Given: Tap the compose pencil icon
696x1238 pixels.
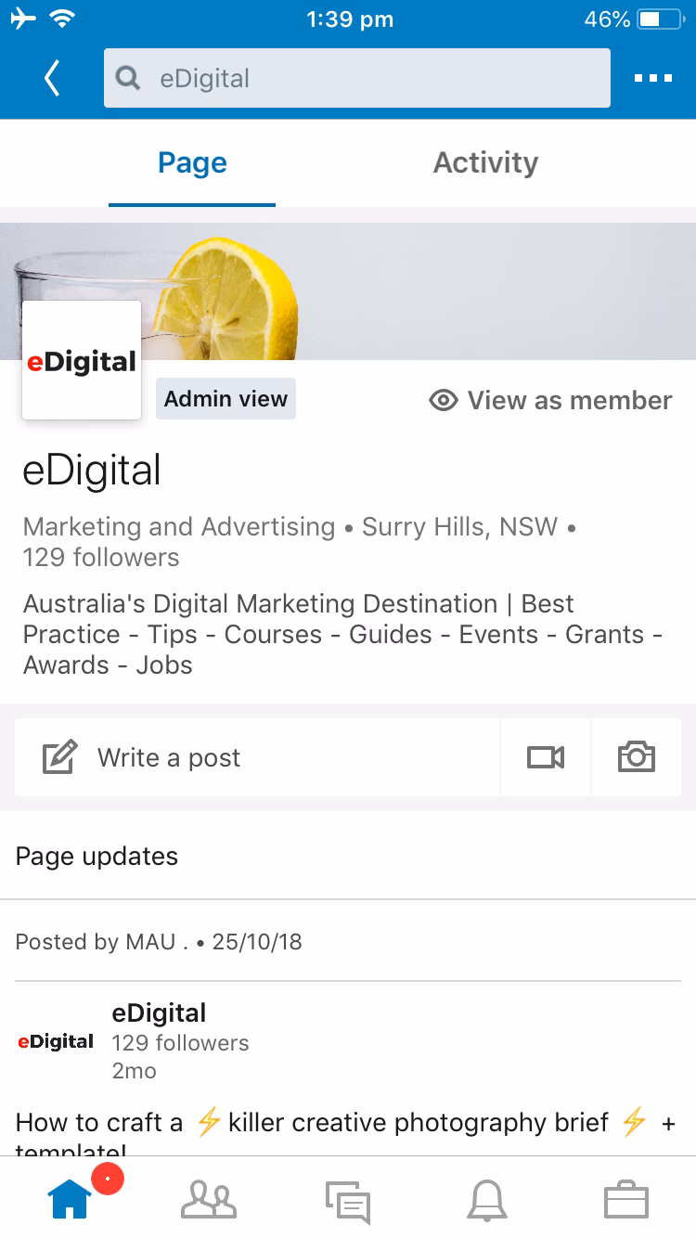Looking at the screenshot, I should (x=59, y=758).
